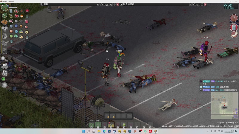Open Microsoft Edge from the taskbar
Screen dimensions: 239x134
104,131
